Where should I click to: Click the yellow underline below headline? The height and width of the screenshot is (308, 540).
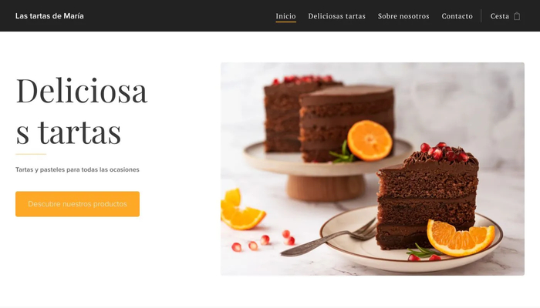coord(31,154)
